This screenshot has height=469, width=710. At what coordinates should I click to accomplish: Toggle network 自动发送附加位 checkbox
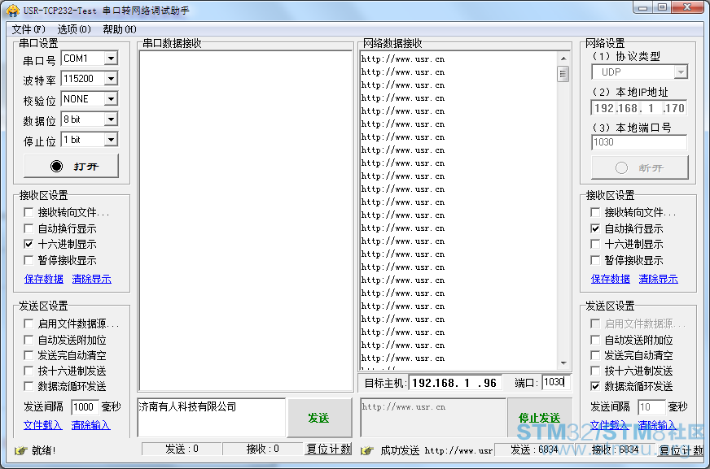tap(595, 340)
